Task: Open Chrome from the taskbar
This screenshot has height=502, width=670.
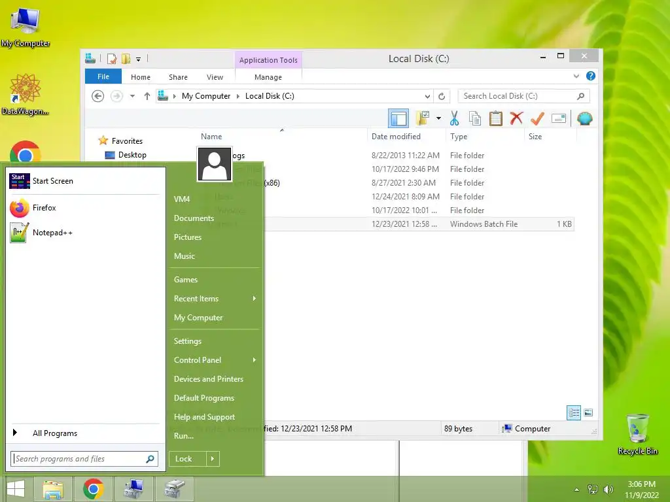Action: coord(93,489)
